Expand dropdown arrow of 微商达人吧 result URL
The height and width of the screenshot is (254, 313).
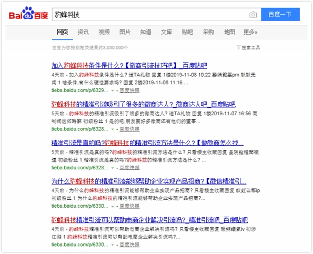tap(113, 129)
